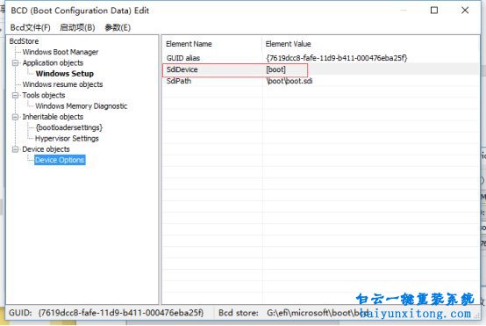The image size is (486, 326).
Task: Select the BcdStore root node
Action: coord(25,41)
